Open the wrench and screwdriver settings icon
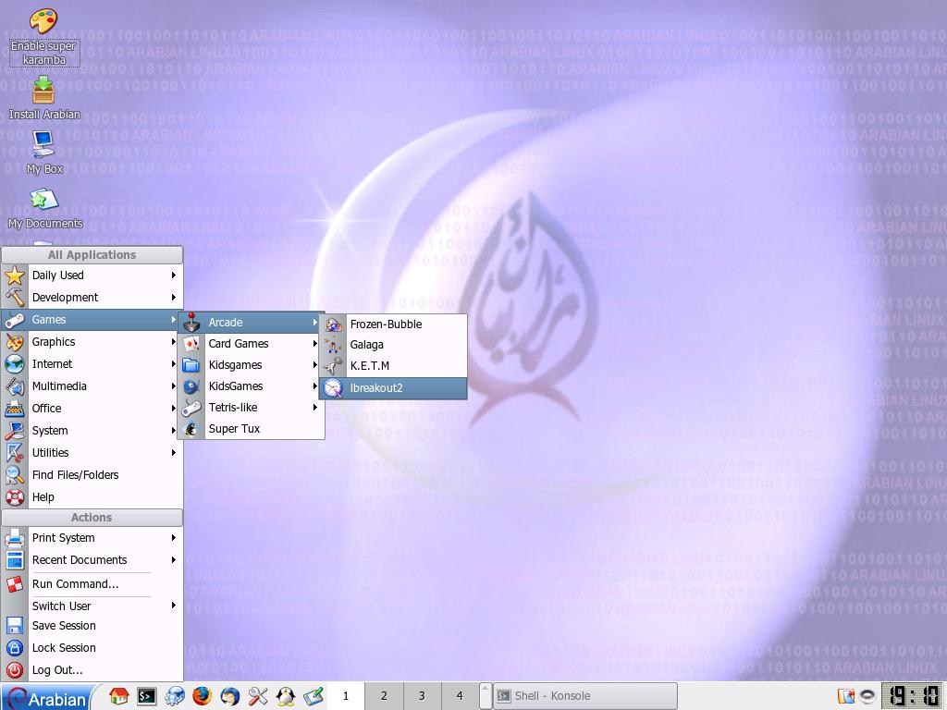 258,696
